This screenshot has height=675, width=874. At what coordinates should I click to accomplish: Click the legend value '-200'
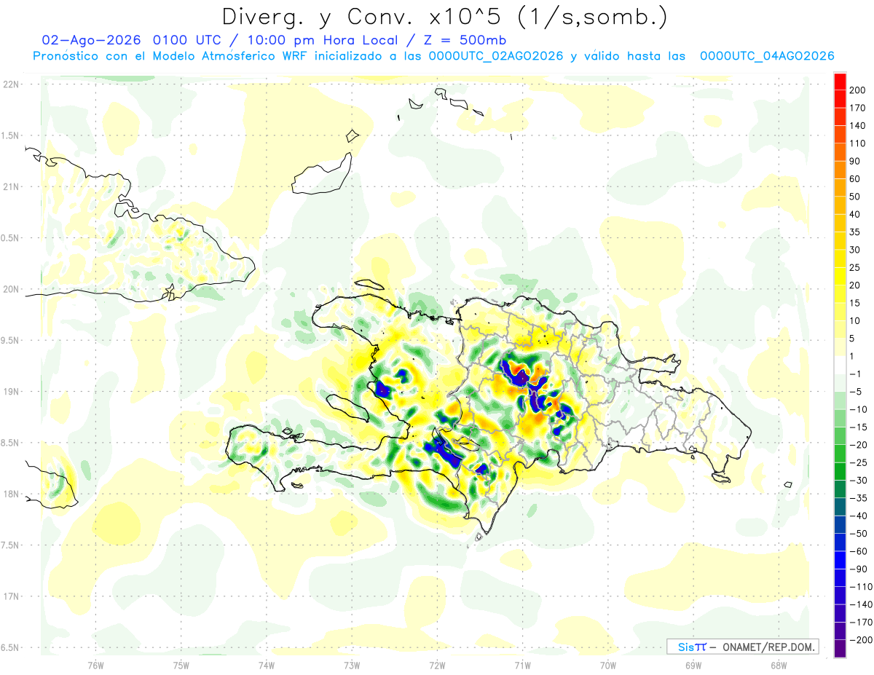pyautogui.click(x=860, y=639)
